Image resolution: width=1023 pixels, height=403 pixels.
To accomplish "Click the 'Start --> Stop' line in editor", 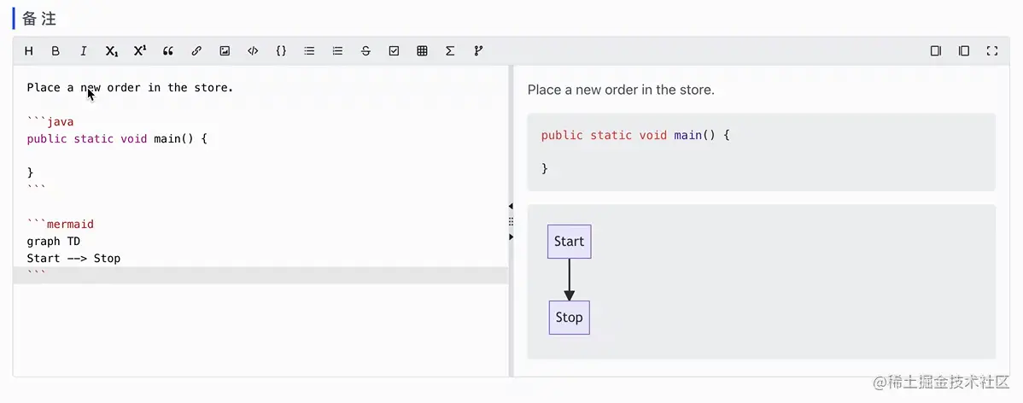I will point(73,258).
